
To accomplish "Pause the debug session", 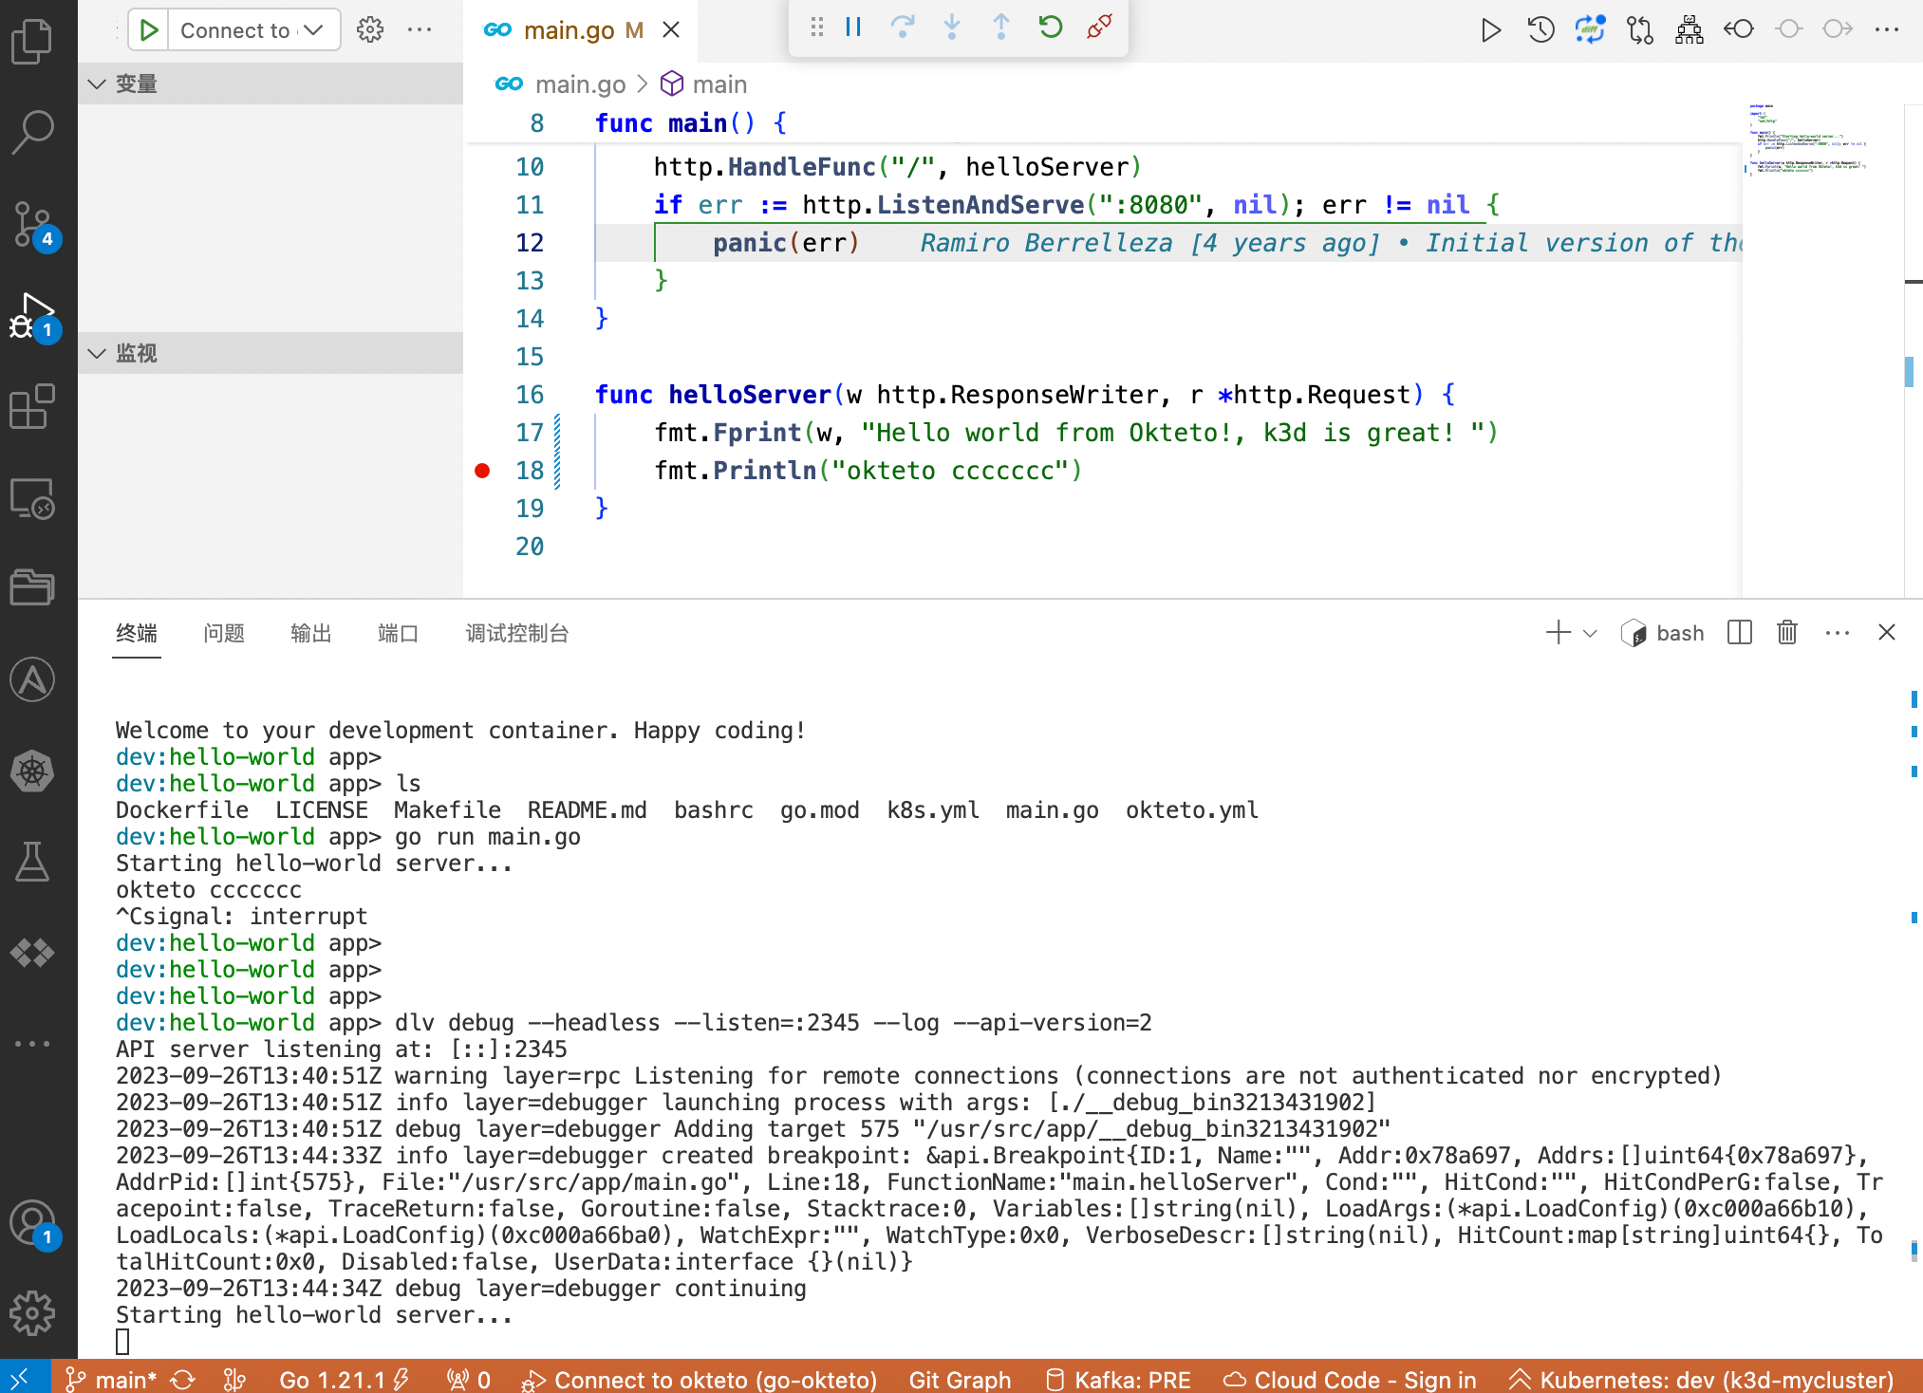I will coord(853,28).
